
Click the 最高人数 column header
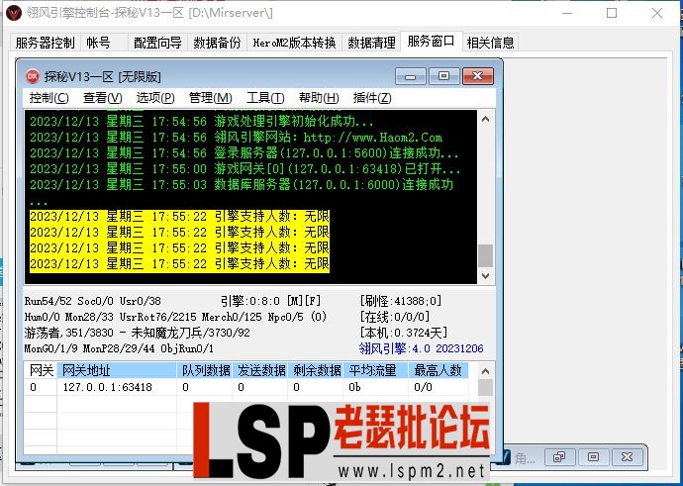(x=439, y=370)
